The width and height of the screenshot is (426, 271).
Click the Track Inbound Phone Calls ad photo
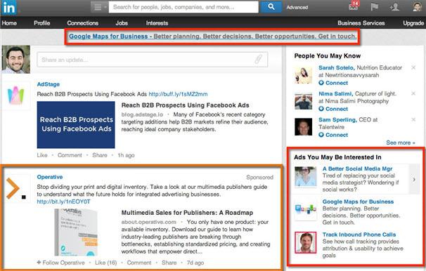[x=306, y=242]
